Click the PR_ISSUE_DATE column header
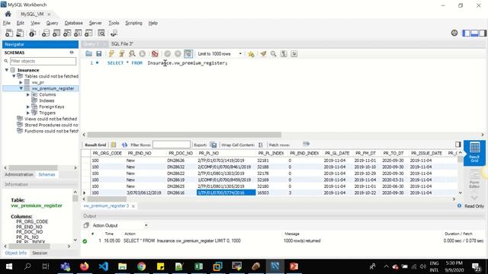 (x=426, y=153)
